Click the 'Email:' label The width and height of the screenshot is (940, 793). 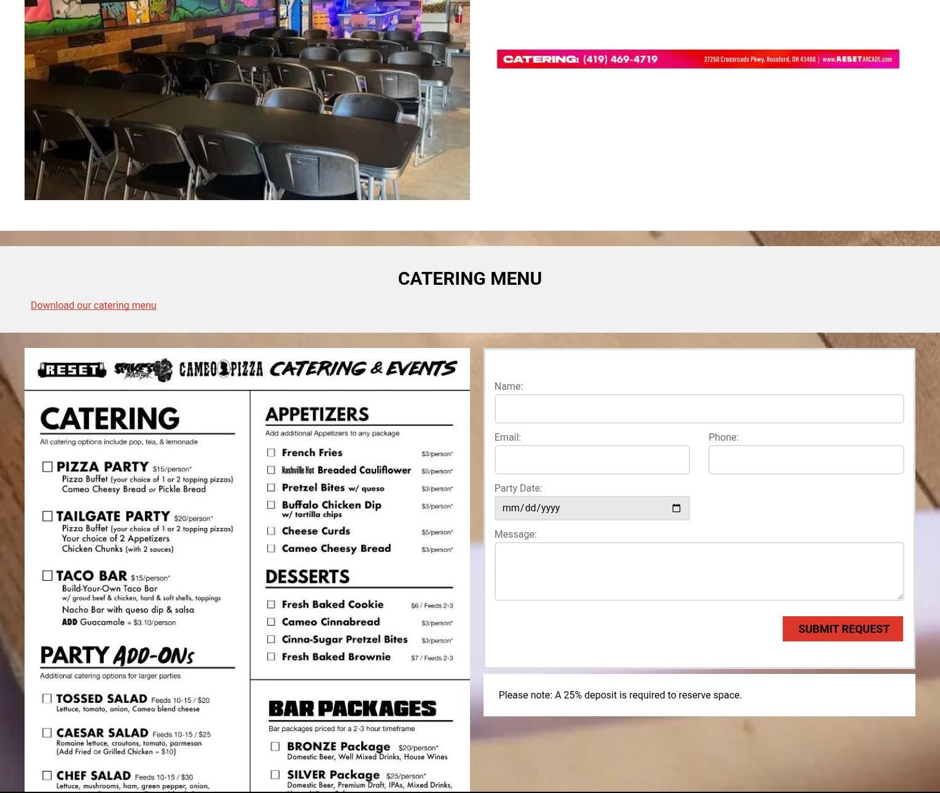tap(507, 437)
